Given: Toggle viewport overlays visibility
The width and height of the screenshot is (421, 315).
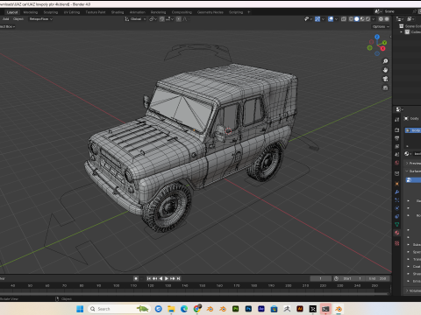Looking at the screenshot, I should point(331,19).
